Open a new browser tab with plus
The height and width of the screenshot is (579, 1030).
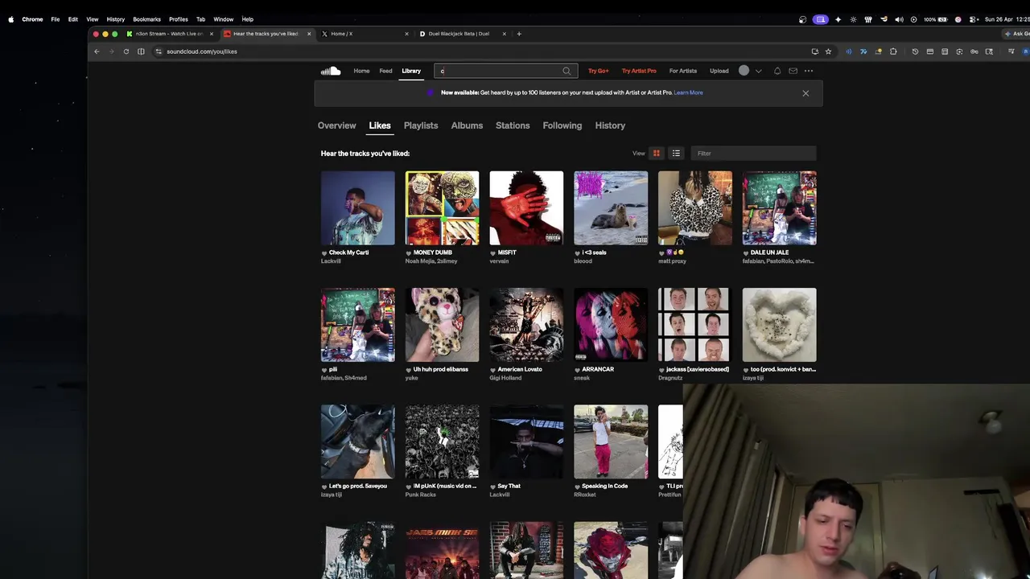(x=519, y=34)
